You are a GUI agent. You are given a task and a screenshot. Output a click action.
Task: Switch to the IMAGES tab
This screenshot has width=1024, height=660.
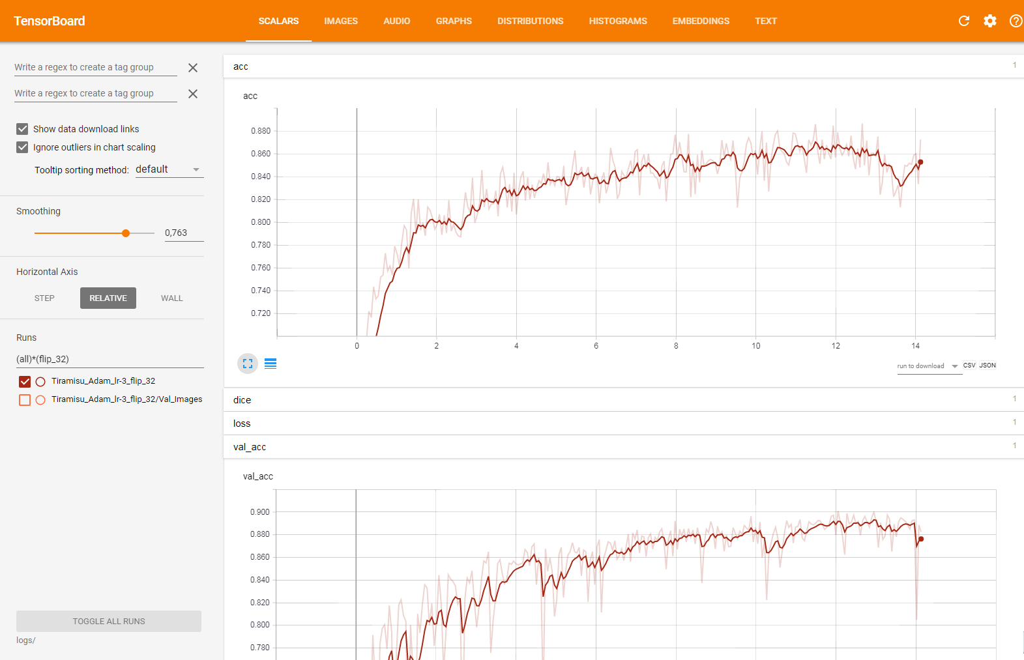tap(341, 21)
